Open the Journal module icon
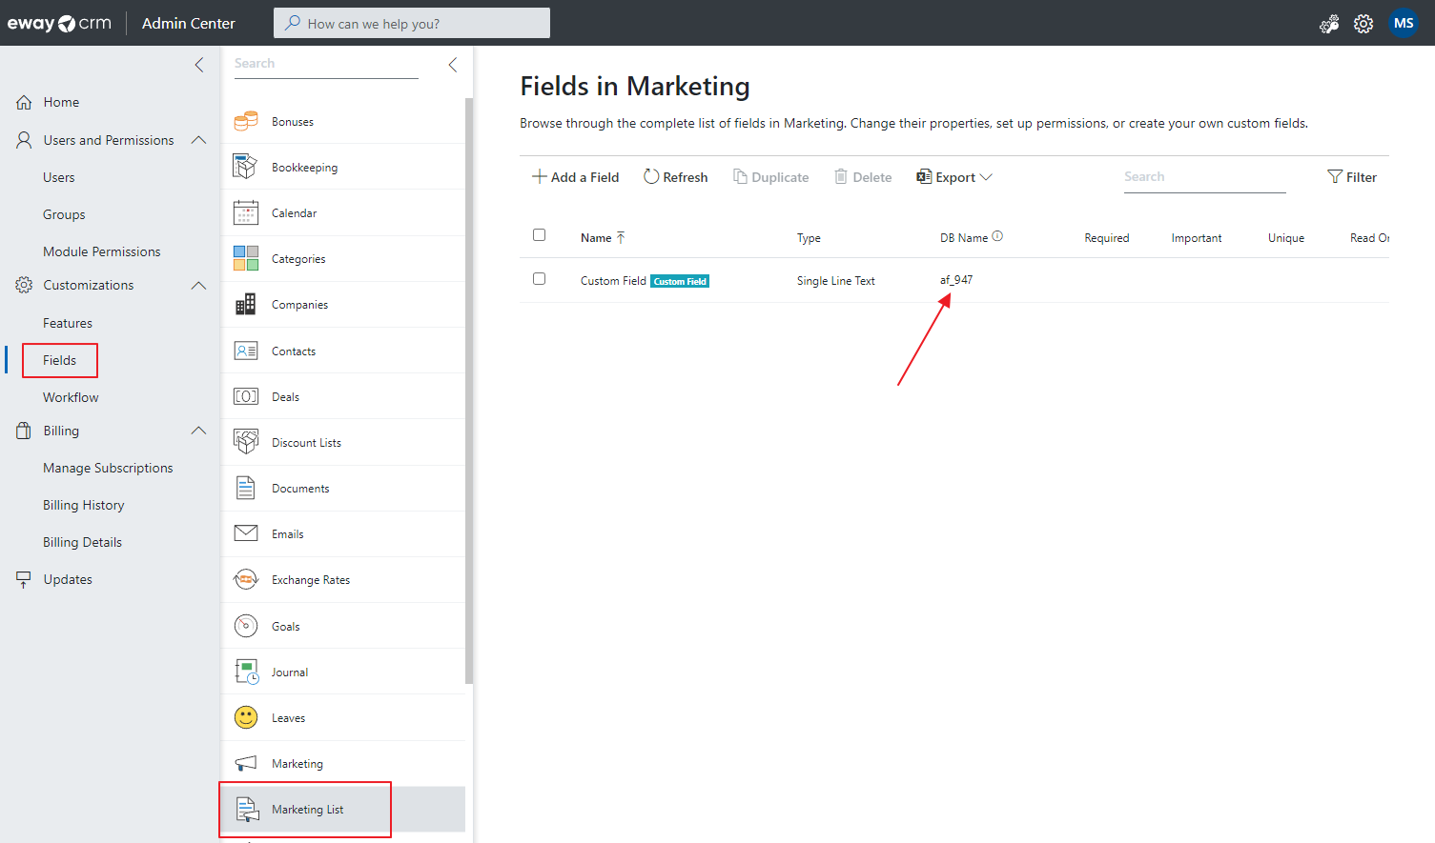 coord(246,672)
